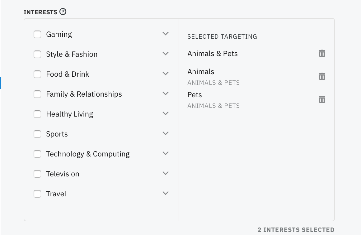The width and height of the screenshot is (361, 235).
Task: Expand the Food & Drink chevron
Action: coord(166,74)
